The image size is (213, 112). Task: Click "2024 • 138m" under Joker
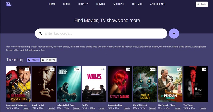(x=63, y=109)
